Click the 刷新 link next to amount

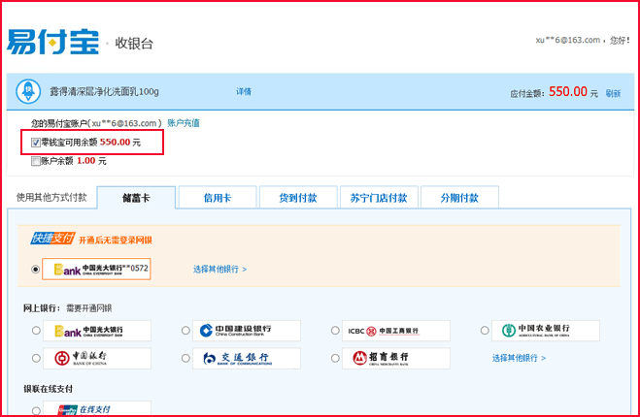click(613, 93)
